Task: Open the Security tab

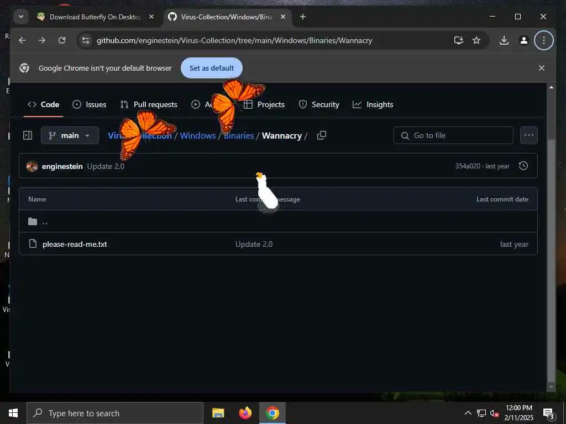Action: coord(319,104)
